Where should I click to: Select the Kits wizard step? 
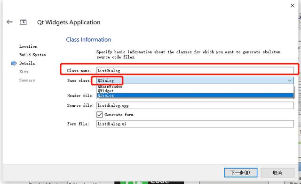(x=24, y=72)
